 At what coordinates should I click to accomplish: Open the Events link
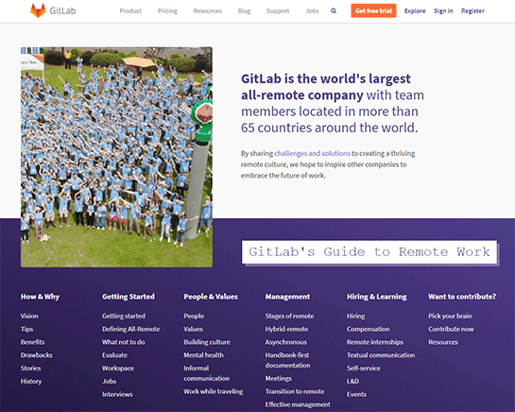pyautogui.click(x=356, y=394)
